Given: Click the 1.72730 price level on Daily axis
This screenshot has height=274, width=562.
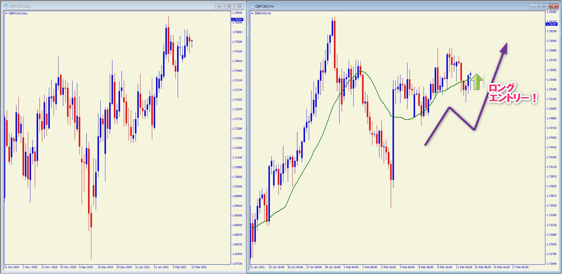Looking at the screenshot, I should (x=238, y=119).
